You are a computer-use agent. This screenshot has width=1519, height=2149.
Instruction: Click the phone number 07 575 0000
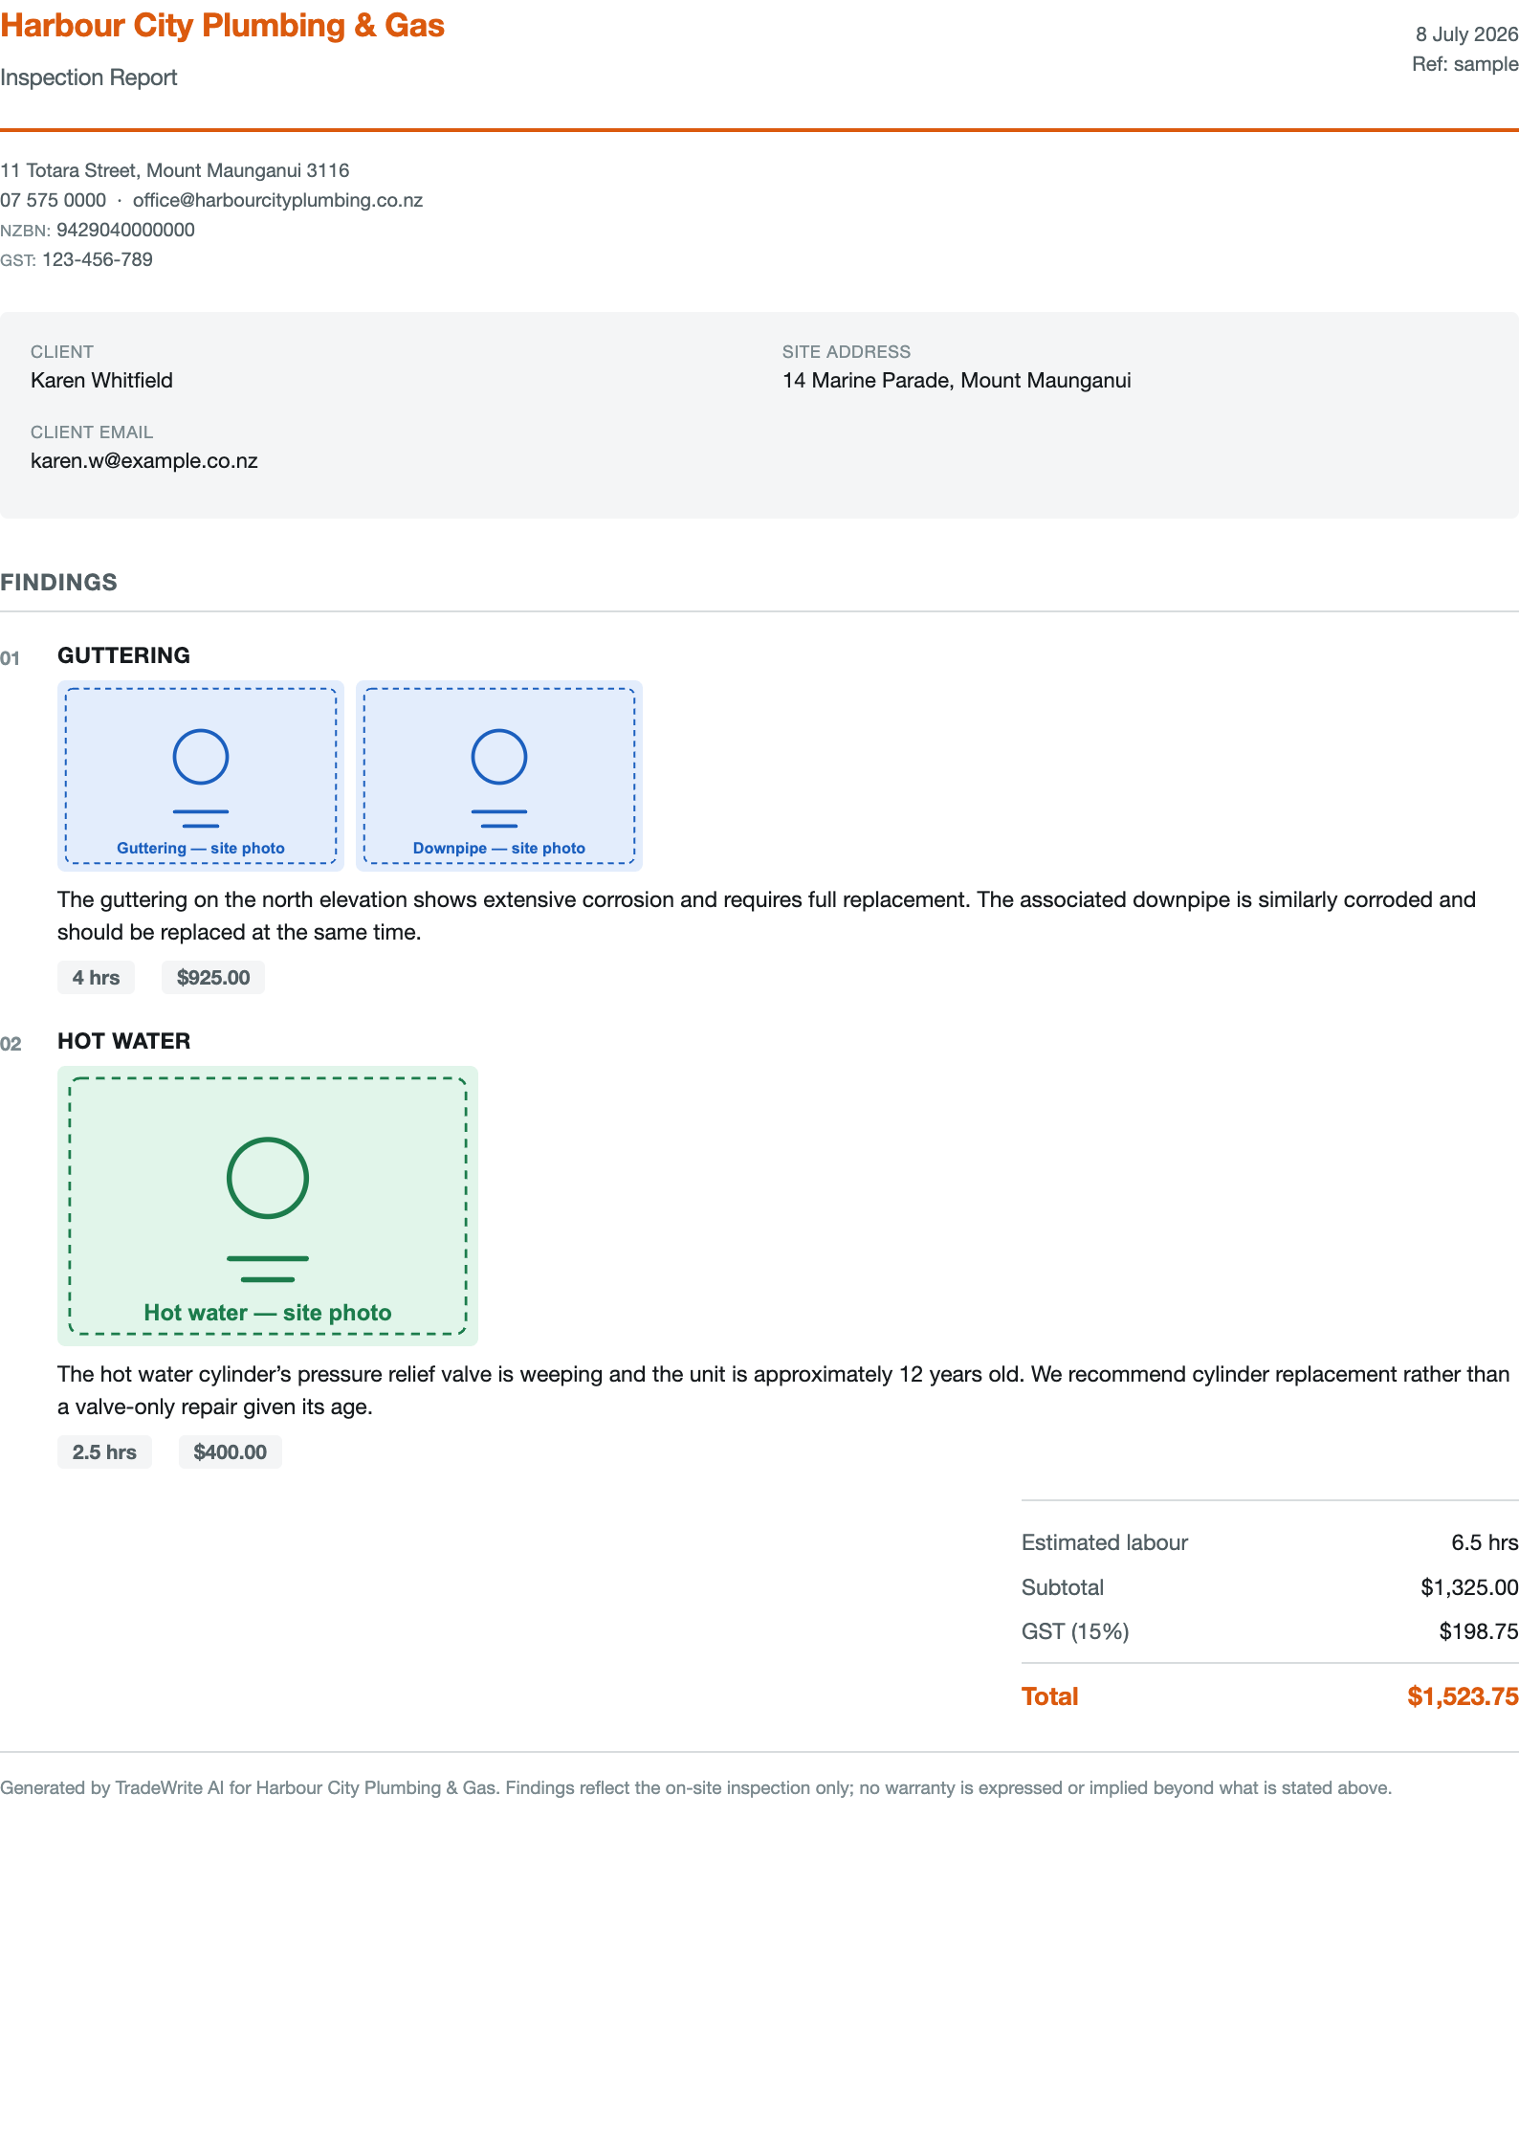53,200
